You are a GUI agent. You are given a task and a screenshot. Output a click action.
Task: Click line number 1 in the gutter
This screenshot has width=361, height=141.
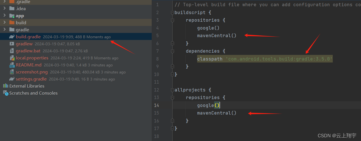(x=157, y=5)
